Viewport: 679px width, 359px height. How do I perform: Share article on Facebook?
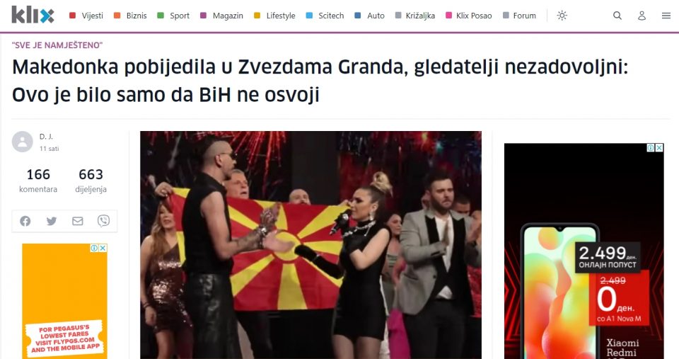[x=25, y=221]
